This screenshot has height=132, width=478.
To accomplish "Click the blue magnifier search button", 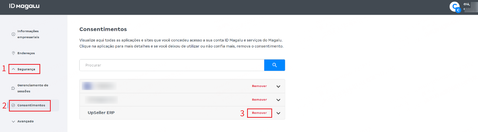I will 274,65.
